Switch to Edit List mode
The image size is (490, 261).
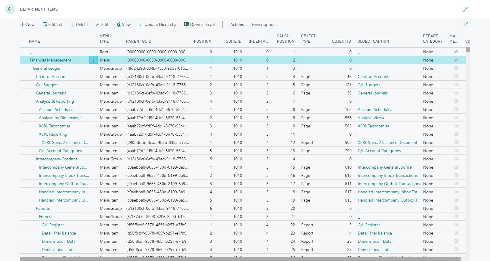[x=52, y=24]
